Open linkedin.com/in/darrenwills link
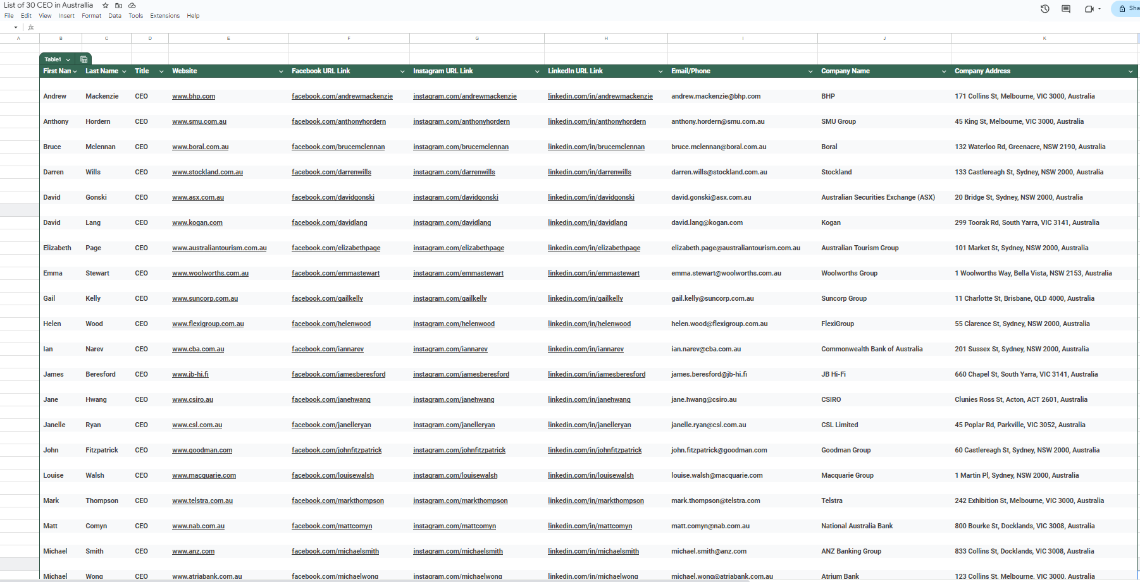The image size is (1140, 582). point(590,173)
